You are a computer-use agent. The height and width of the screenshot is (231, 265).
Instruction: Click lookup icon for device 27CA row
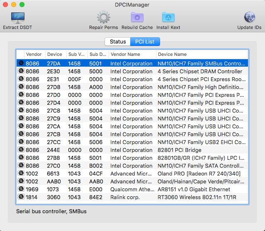(21, 126)
